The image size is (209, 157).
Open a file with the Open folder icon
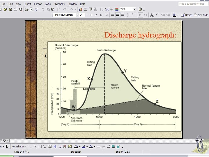[x=6, y=9]
